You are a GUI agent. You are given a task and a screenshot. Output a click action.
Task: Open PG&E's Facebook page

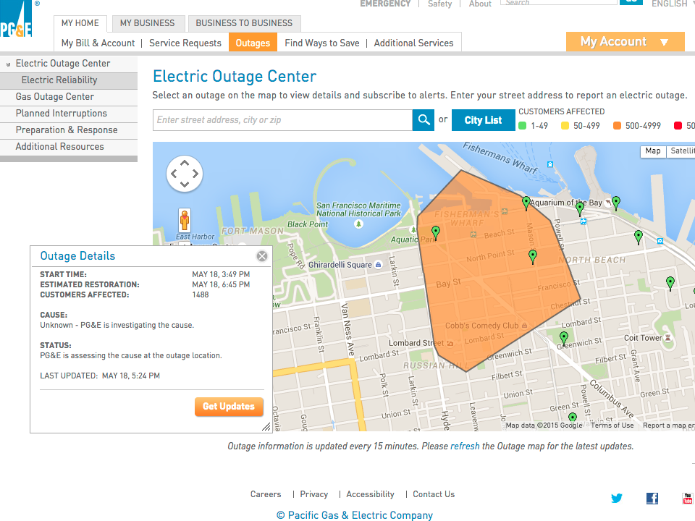click(x=652, y=499)
